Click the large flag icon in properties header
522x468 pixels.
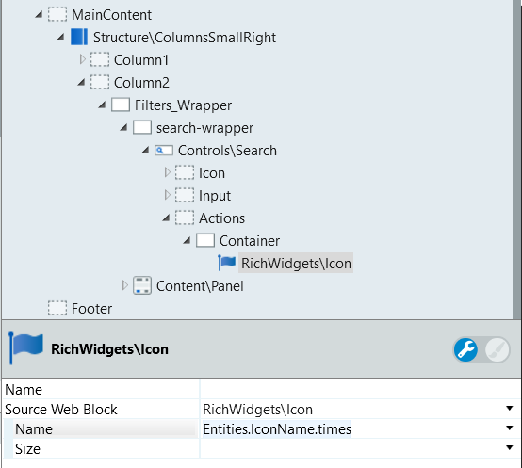(x=26, y=347)
